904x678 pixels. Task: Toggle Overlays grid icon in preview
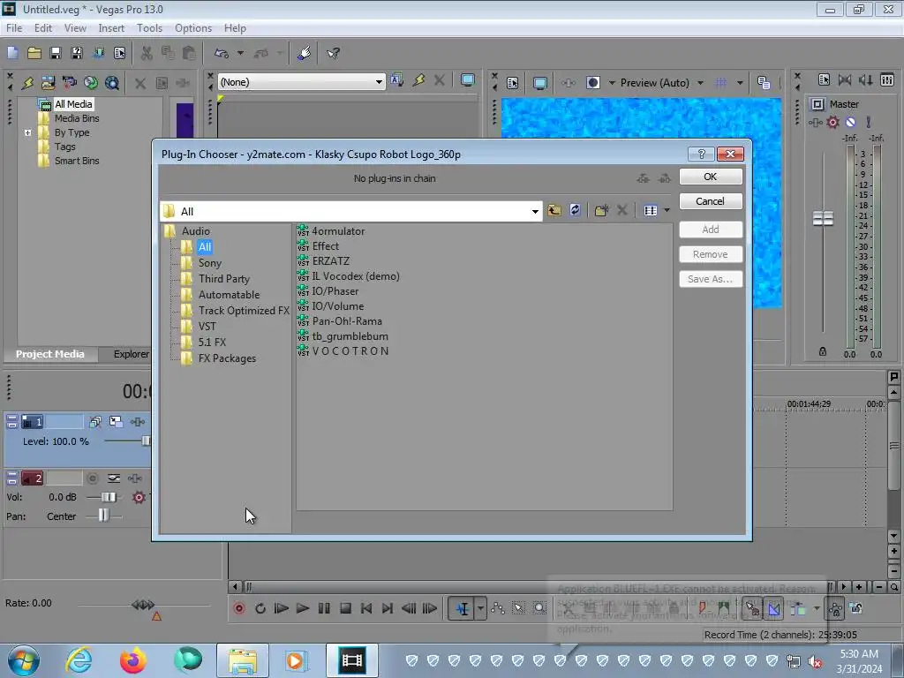point(720,83)
